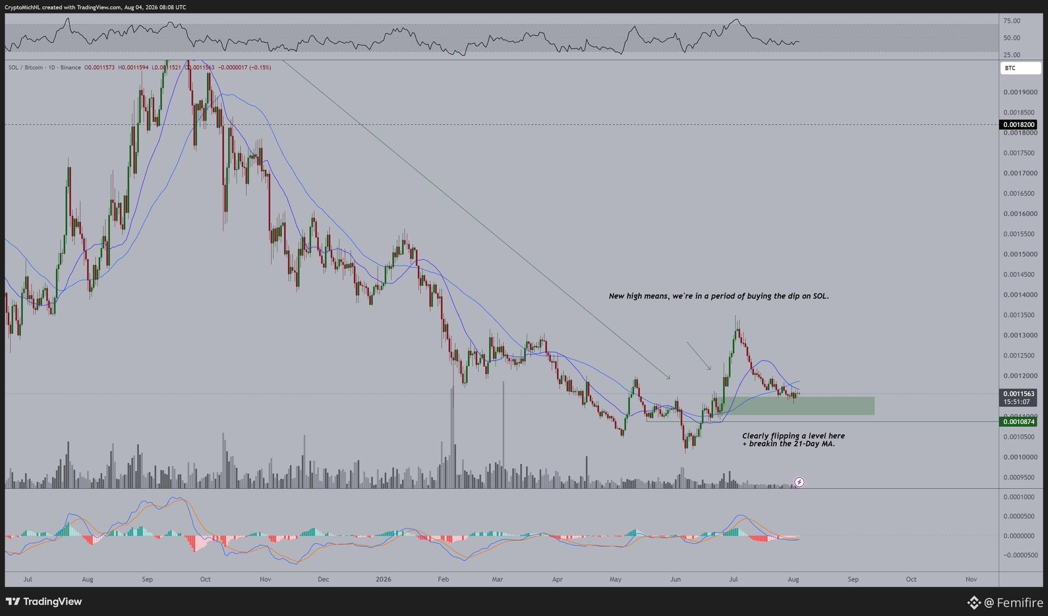Click the "New high means" annotation text
Screen dimensions: 1048x616
[x=719, y=296]
